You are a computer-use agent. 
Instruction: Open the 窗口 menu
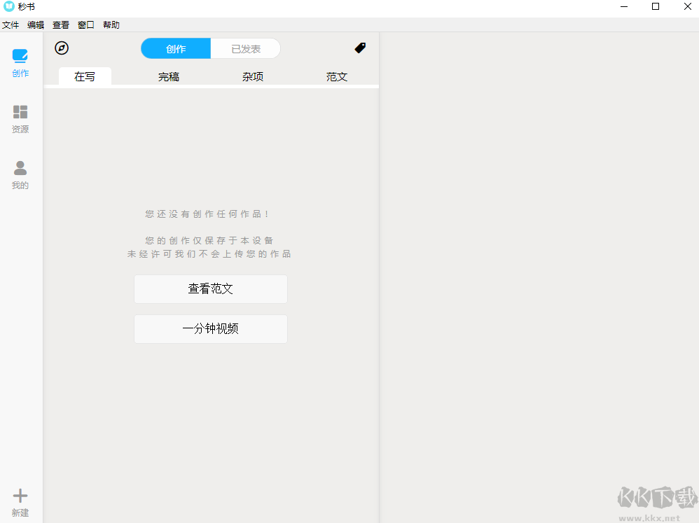click(85, 25)
